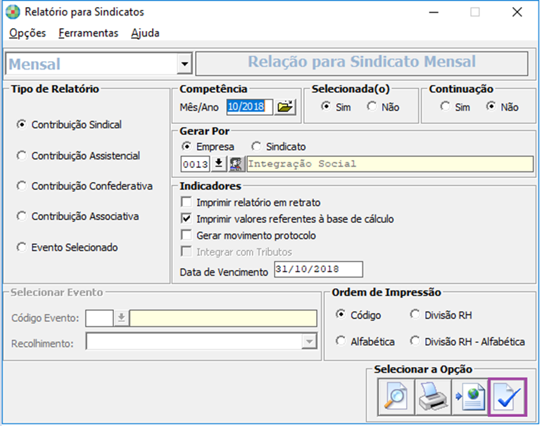This screenshot has width=542, height=426.
Task: Click the confirm checkmark document icon
Action: coord(508,396)
